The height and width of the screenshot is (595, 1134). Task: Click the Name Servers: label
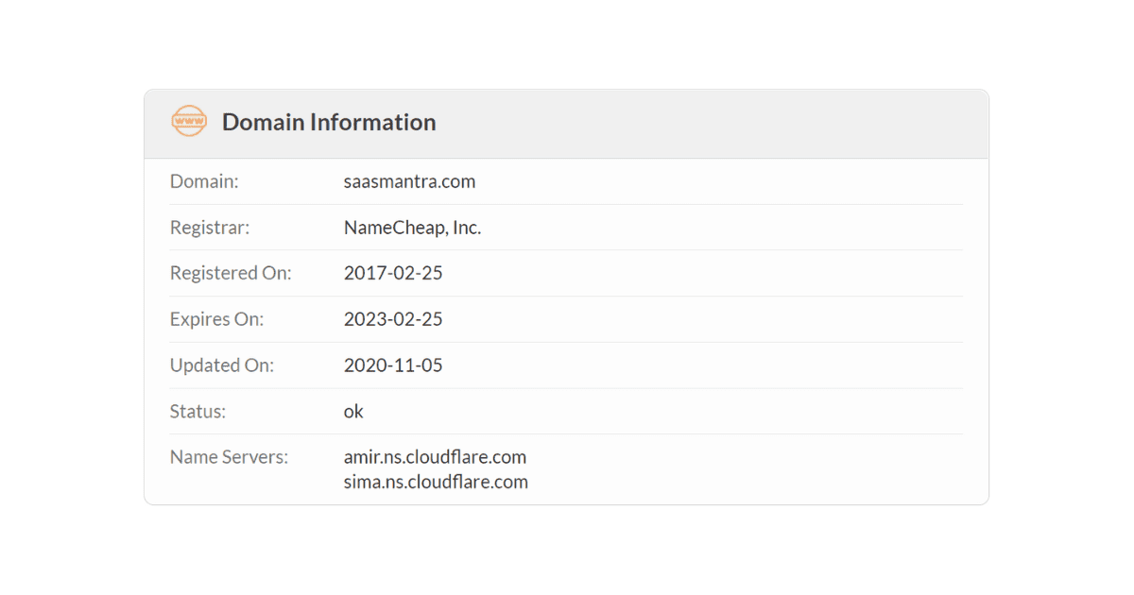pyautogui.click(x=229, y=457)
